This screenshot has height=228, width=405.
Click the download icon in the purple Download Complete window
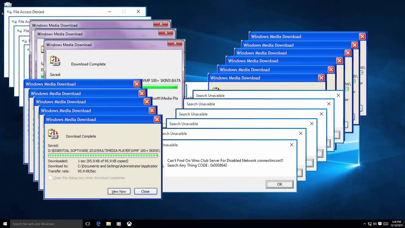click(55, 61)
